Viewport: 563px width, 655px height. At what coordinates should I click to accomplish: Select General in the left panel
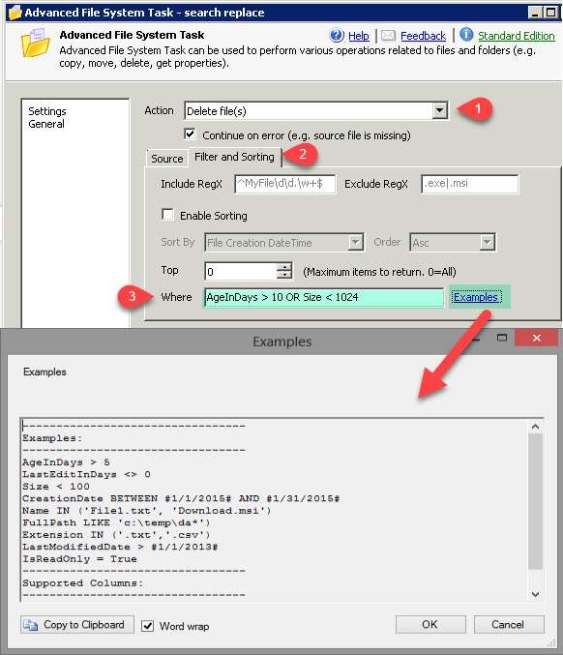pos(46,124)
